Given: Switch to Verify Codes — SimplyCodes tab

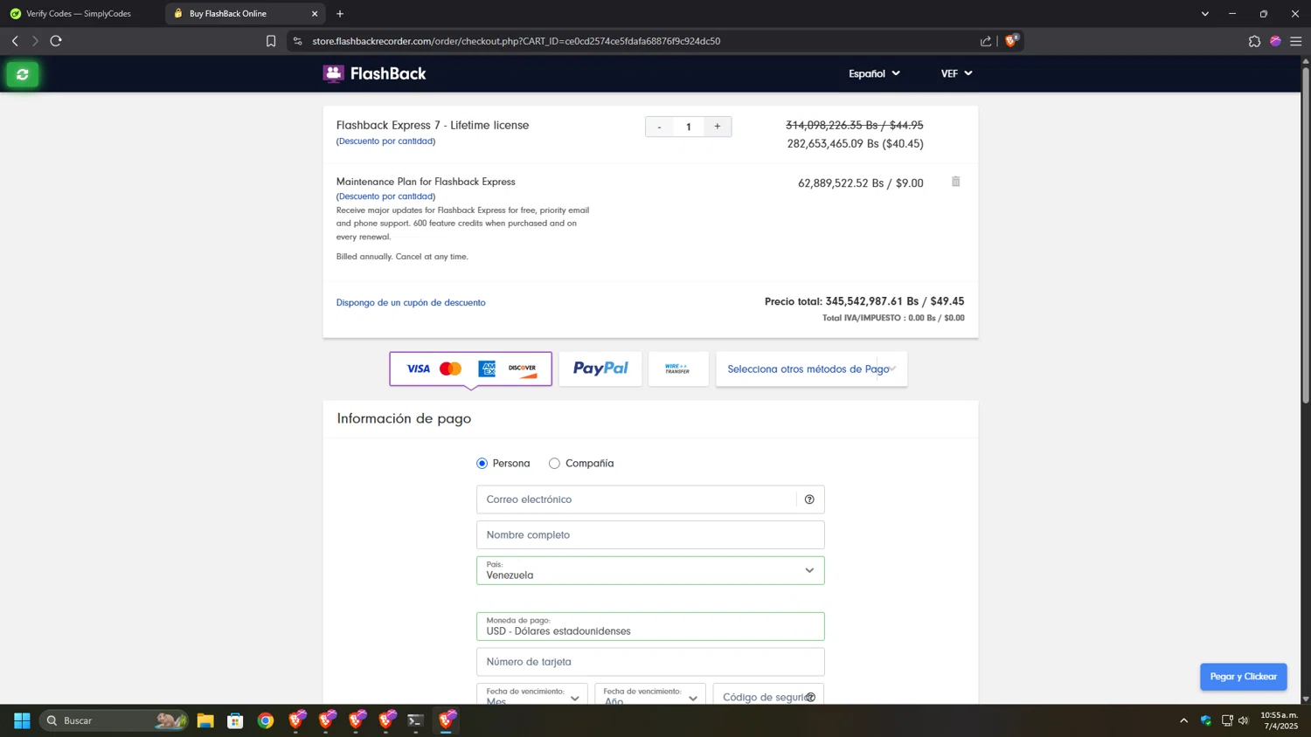Looking at the screenshot, I should coord(80,13).
